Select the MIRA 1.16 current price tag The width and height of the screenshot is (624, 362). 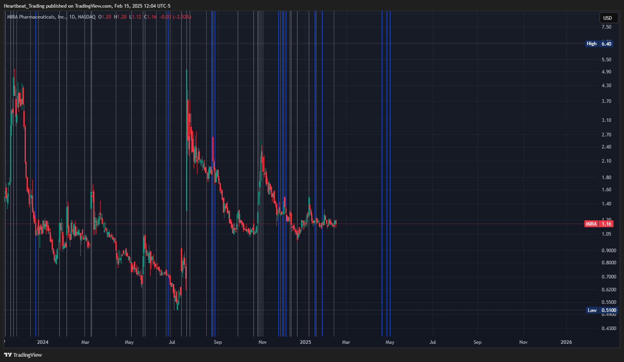pos(599,224)
